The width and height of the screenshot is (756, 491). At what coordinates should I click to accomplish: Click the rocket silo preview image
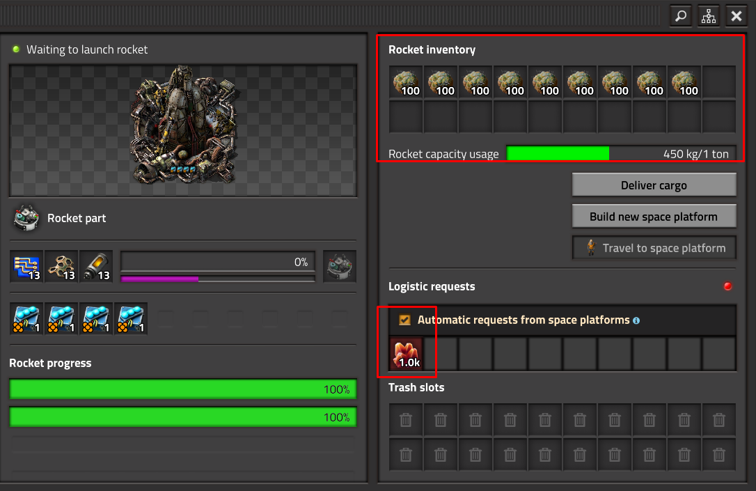click(183, 131)
